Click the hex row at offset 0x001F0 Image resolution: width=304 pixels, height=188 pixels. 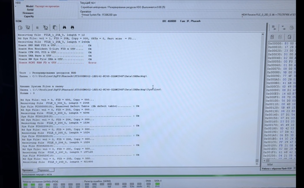pyautogui.click(x=279, y=152)
